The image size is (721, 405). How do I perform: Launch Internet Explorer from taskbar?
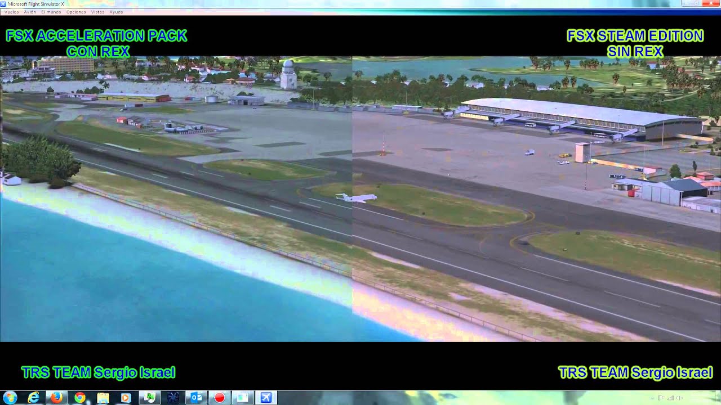pos(34,398)
